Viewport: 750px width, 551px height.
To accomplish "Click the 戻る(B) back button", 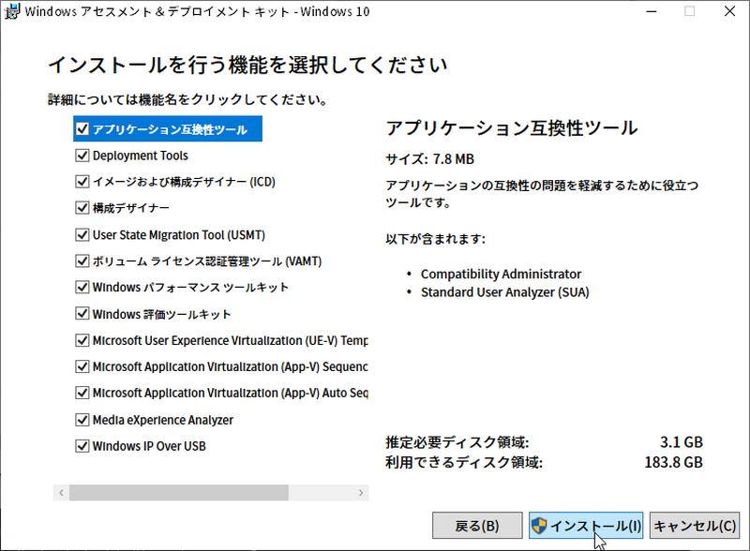I will click(477, 526).
